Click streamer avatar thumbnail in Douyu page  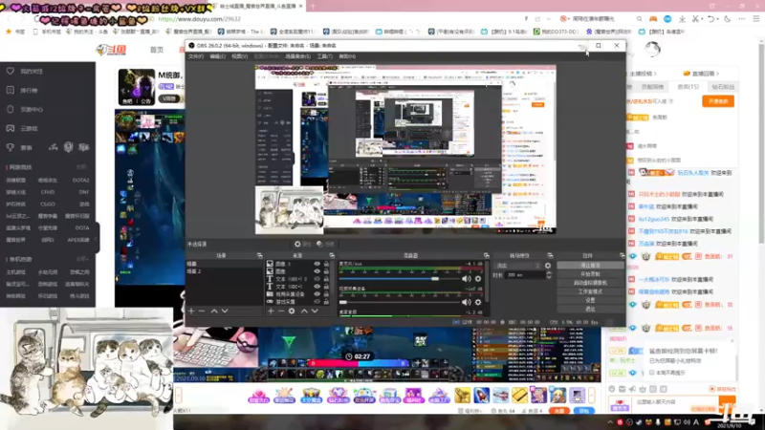[x=137, y=87]
